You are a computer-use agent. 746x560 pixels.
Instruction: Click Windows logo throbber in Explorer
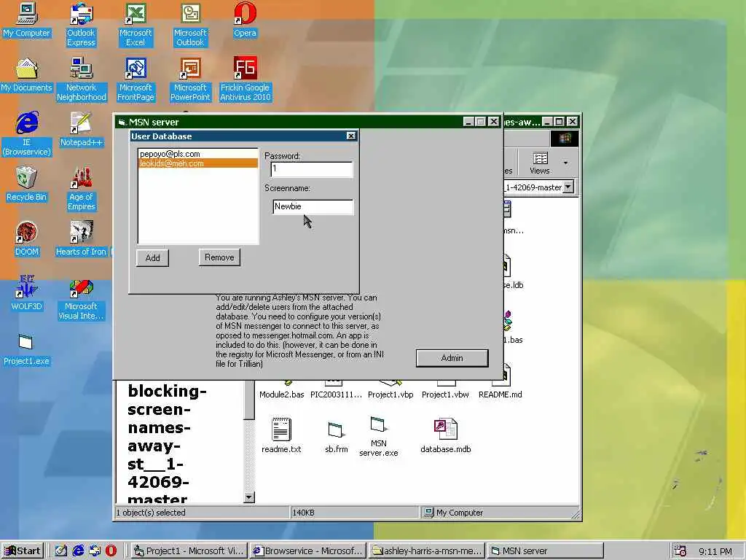[x=565, y=139]
